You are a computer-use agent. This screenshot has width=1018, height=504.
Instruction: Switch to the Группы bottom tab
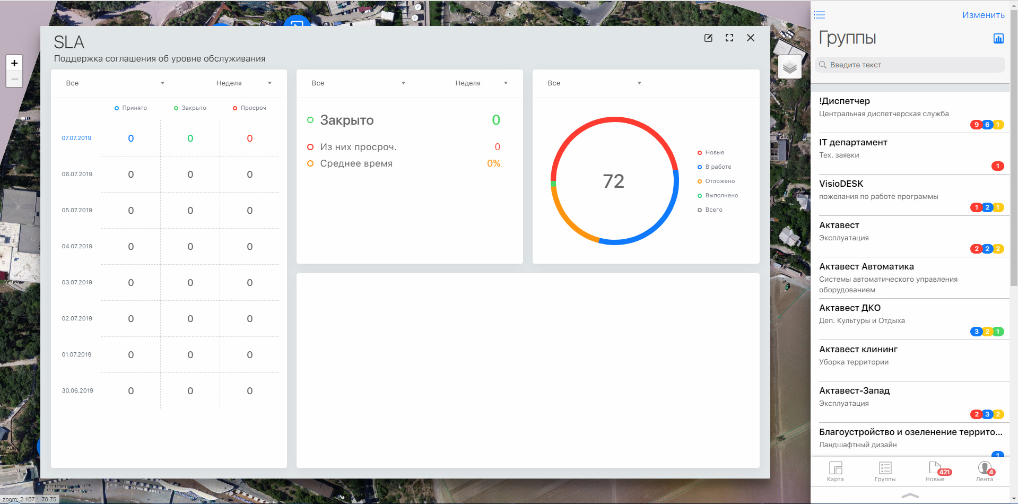tap(885, 471)
